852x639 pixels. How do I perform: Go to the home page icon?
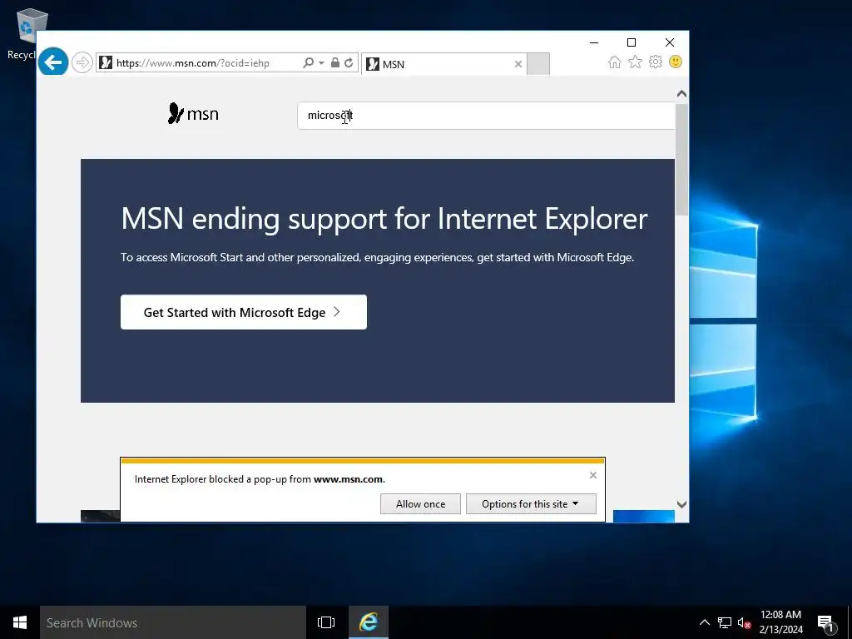click(x=615, y=62)
